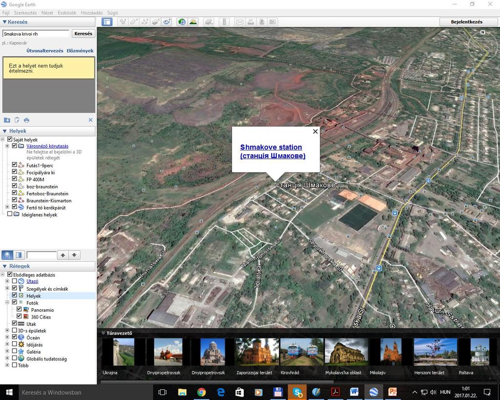This screenshot has width=500, height=400.
Task: Click the transparency panel icon beside the magnifier
Action: click(19, 255)
